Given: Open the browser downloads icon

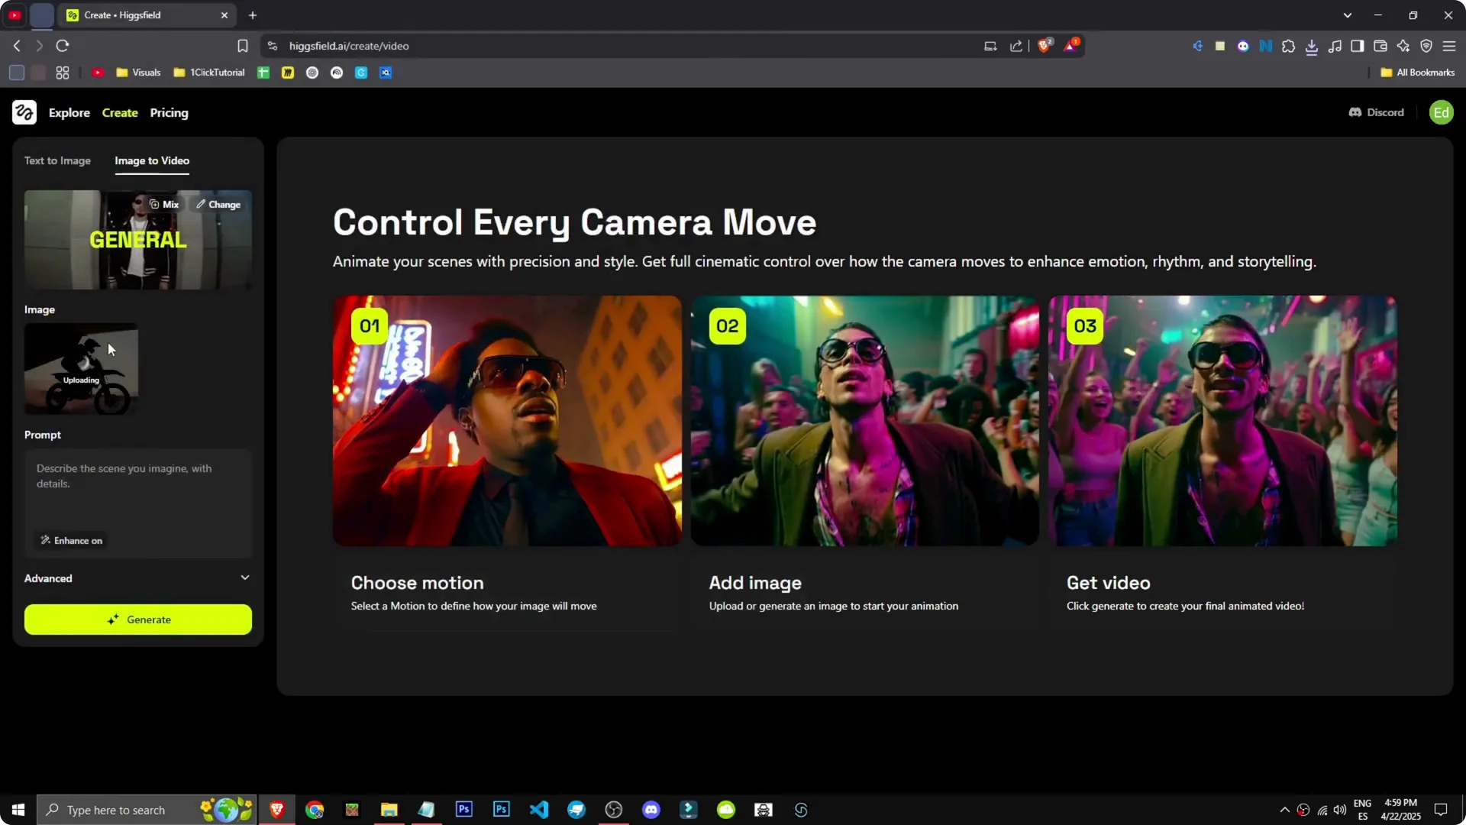Looking at the screenshot, I should 1312,46.
